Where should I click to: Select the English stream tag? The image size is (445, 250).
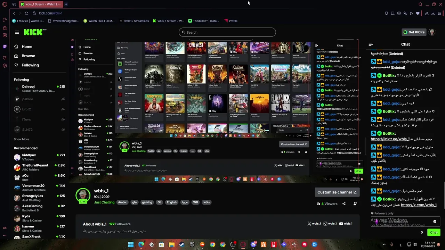coord(171,202)
